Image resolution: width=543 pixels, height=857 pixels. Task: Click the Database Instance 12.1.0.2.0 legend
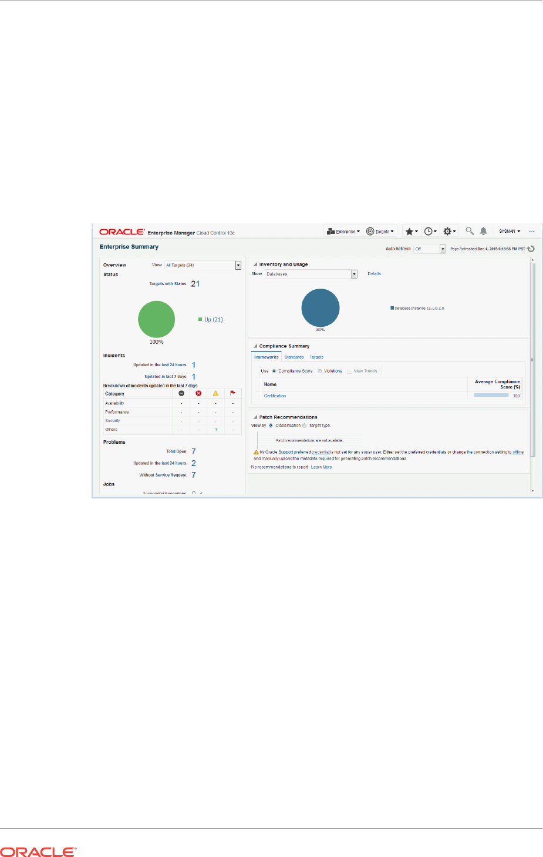point(417,308)
